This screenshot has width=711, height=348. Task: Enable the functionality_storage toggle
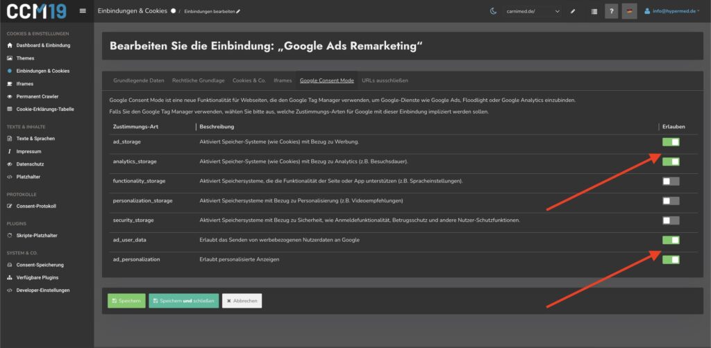pos(671,182)
